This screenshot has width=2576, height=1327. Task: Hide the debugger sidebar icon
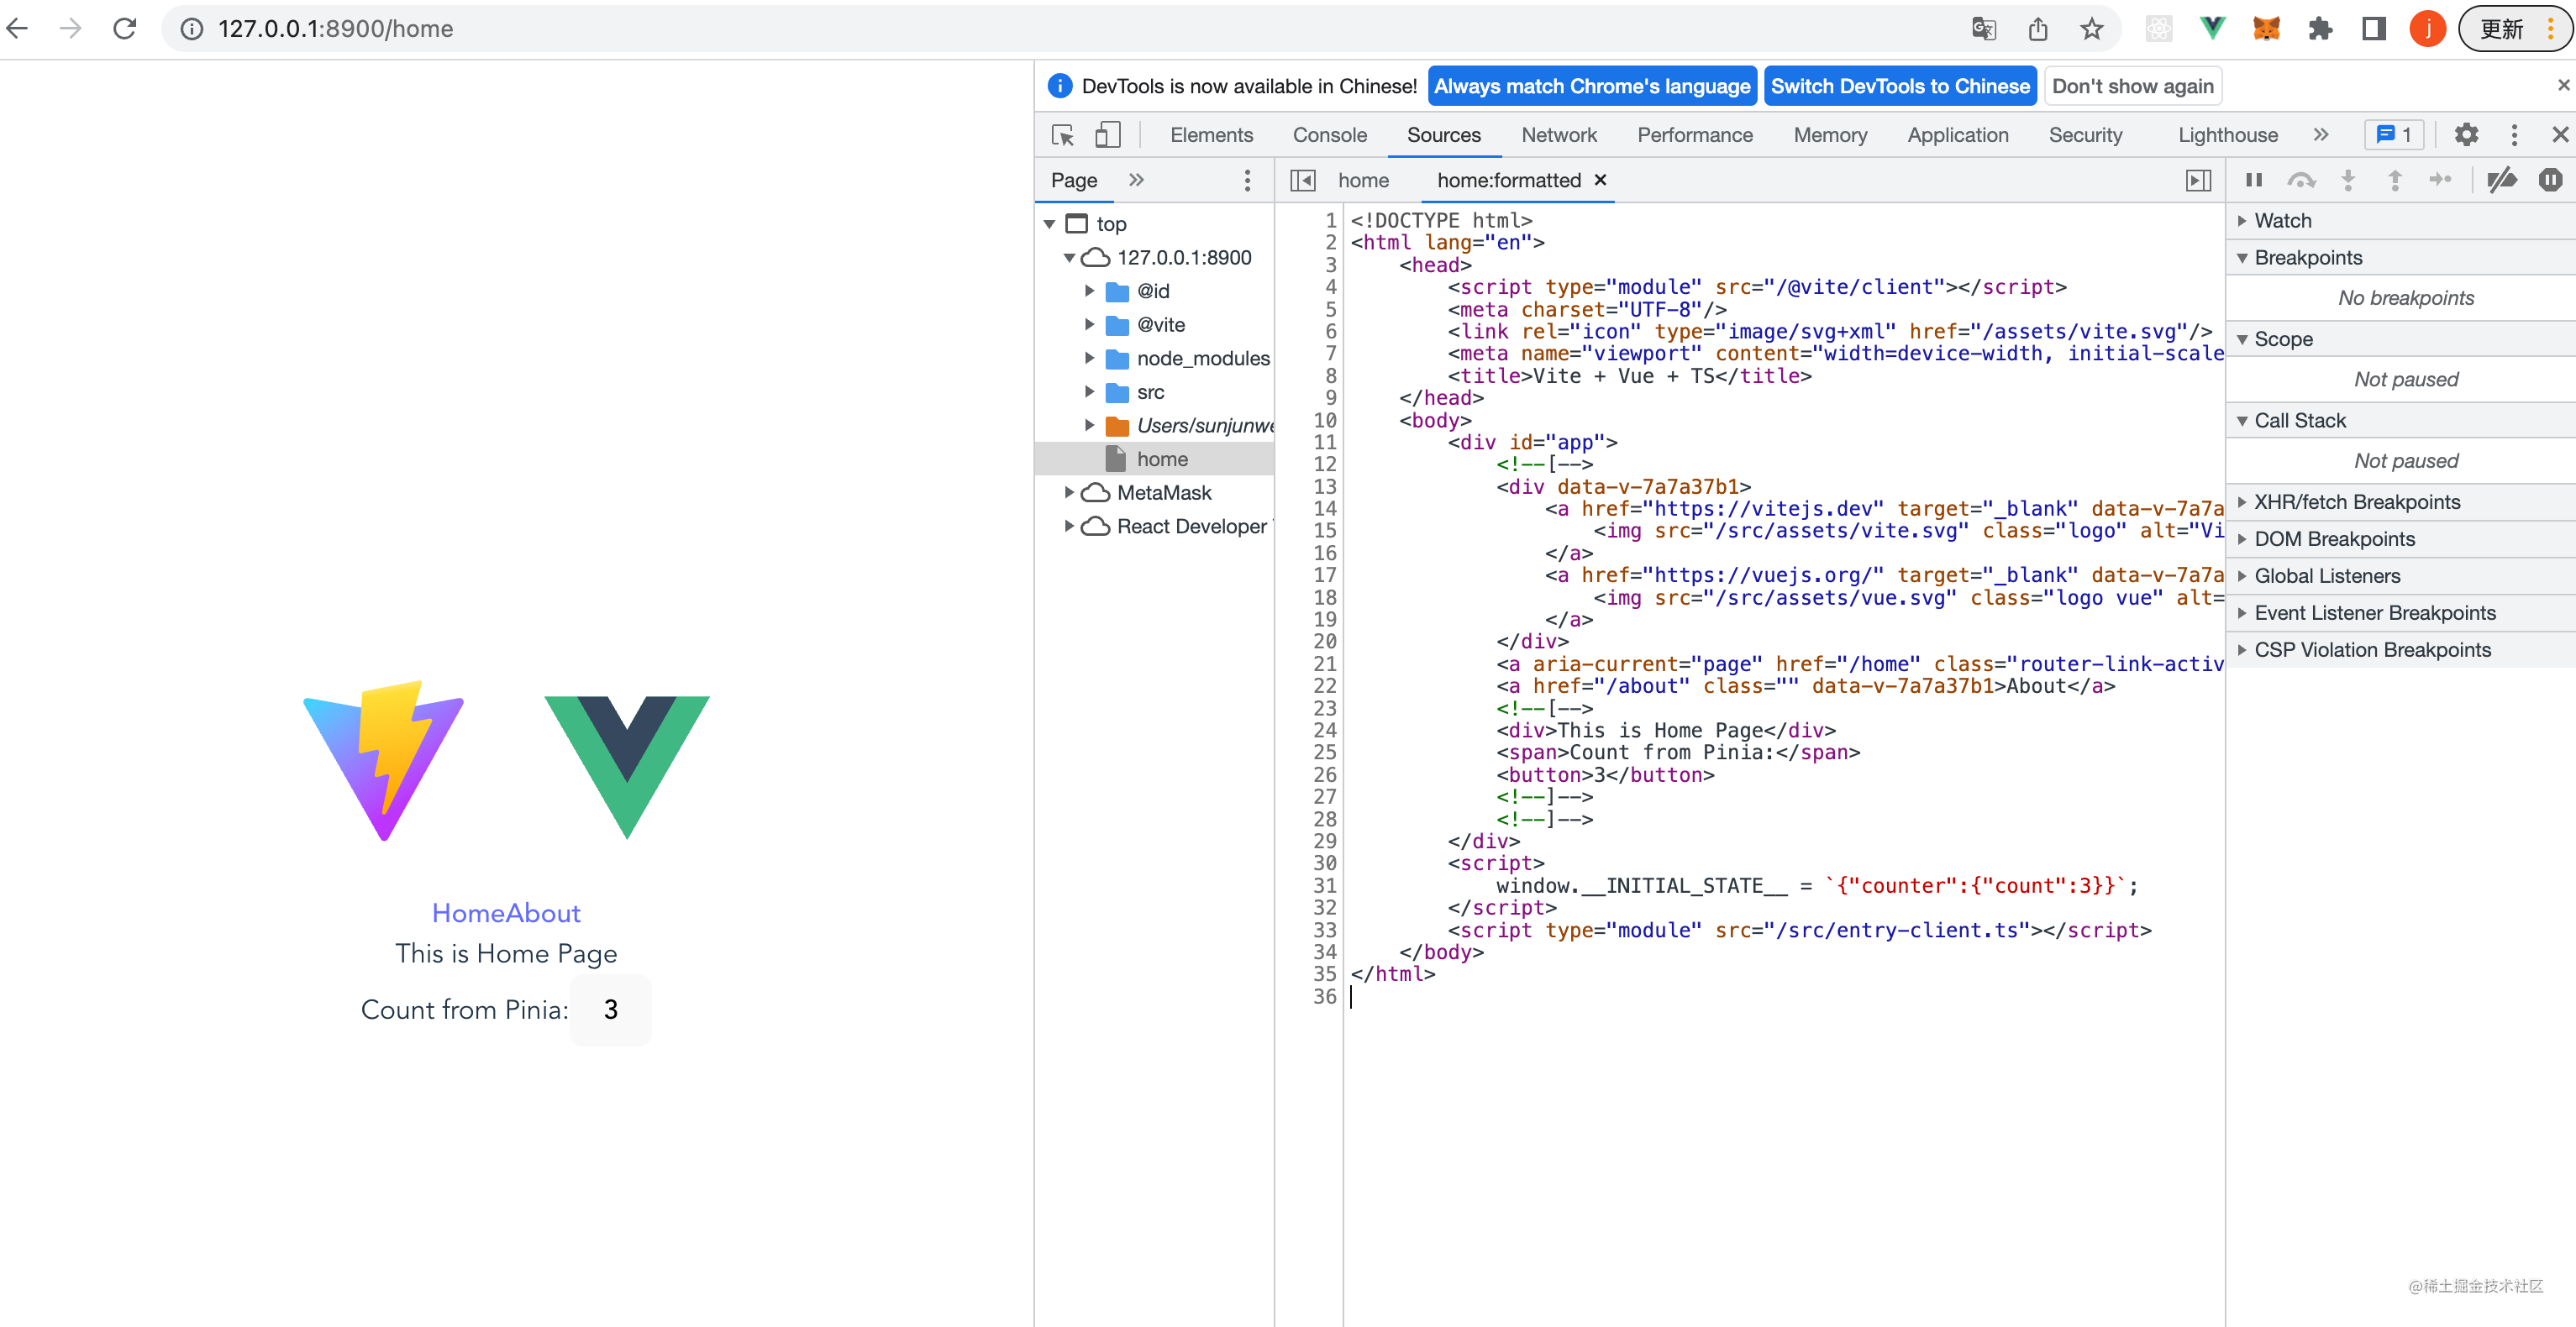(x=2198, y=180)
